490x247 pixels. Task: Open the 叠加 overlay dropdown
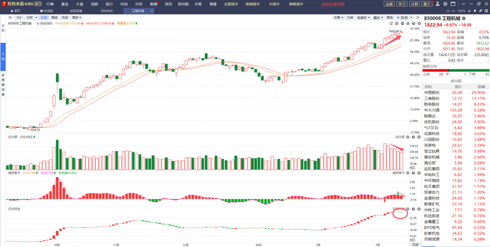(x=377, y=17)
